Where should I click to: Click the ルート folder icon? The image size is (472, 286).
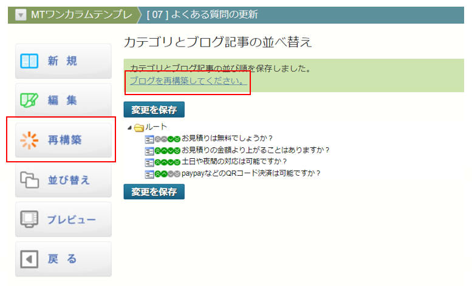point(139,128)
